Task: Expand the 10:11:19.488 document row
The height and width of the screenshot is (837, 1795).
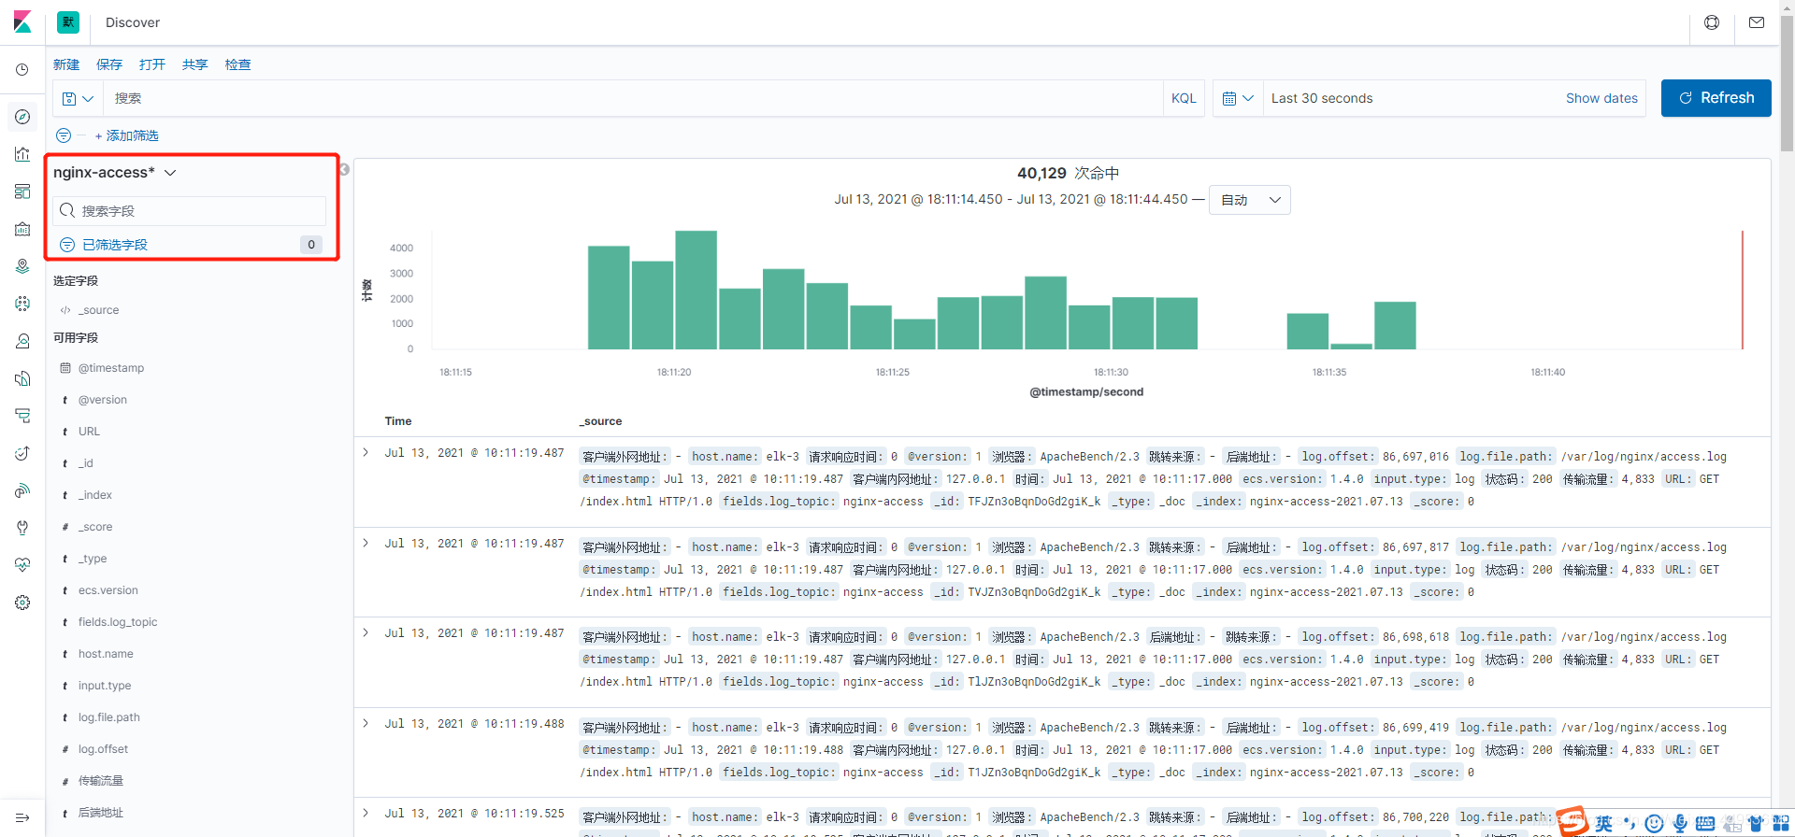Action: [x=366, y=723]
